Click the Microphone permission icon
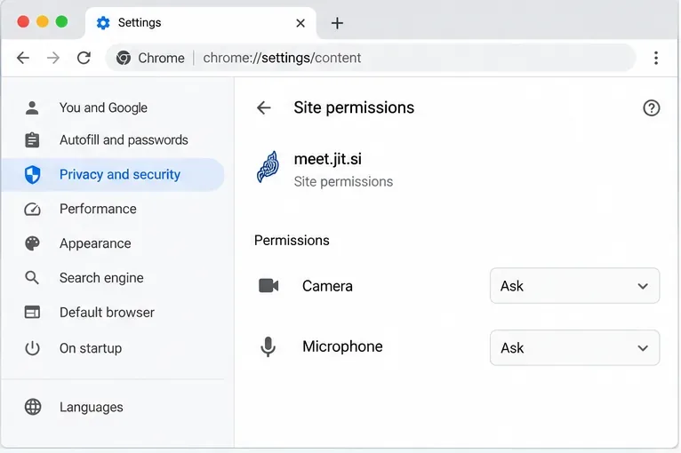 pyautogui.click(x=268, y=346)
